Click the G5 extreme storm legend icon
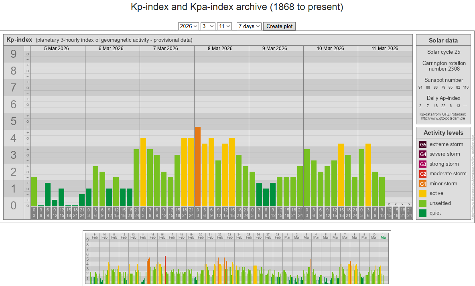The width and height of the screenshot is (475, 286). (423, 144)
